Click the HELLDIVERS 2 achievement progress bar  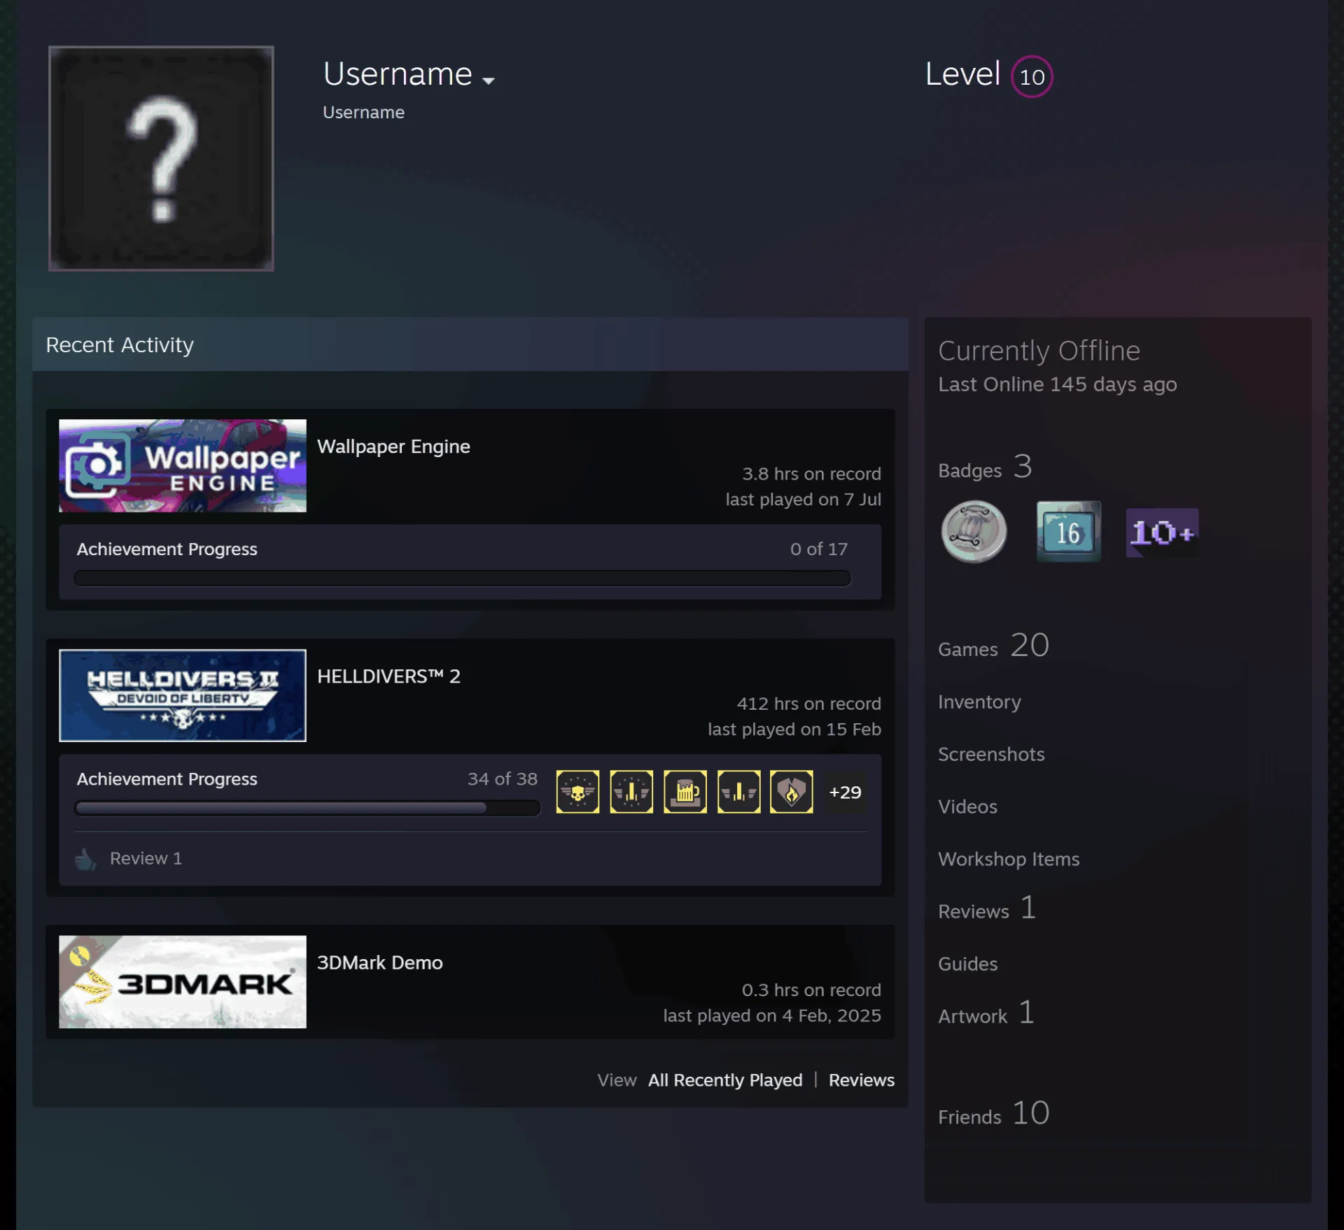coord(307,808)
